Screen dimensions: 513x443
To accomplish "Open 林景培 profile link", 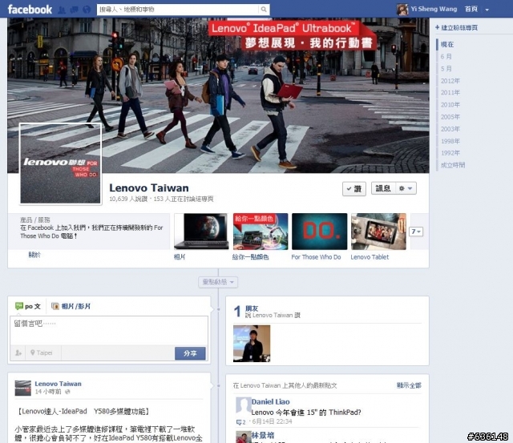I will (x=263, y=436).
